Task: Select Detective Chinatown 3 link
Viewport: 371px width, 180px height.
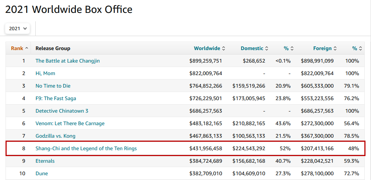Action: (x=62, y=111)
